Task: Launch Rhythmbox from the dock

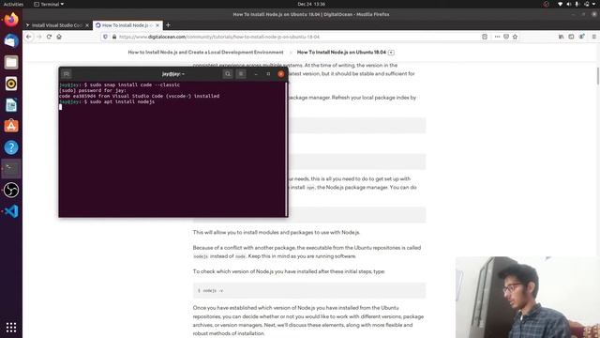Action: coord(11,84)
